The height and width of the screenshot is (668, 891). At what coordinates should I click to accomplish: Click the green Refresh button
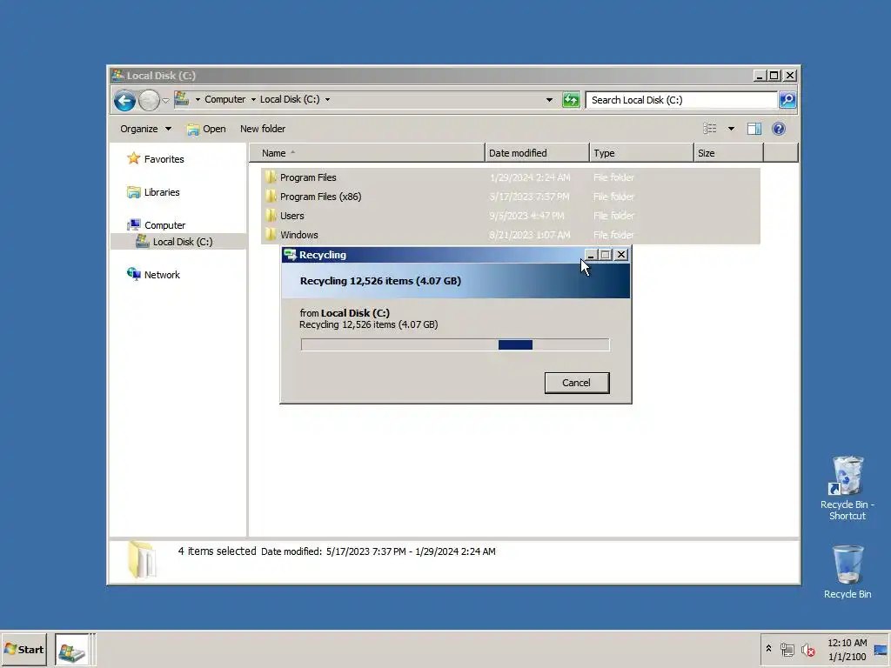click(571, 100)
